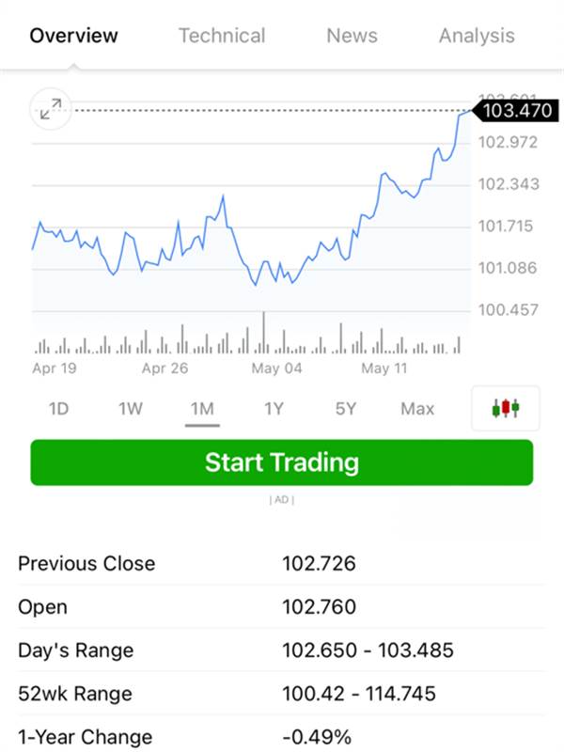Open the Technical tab
Screen dimensions: 564x752
tap(222, 36)
